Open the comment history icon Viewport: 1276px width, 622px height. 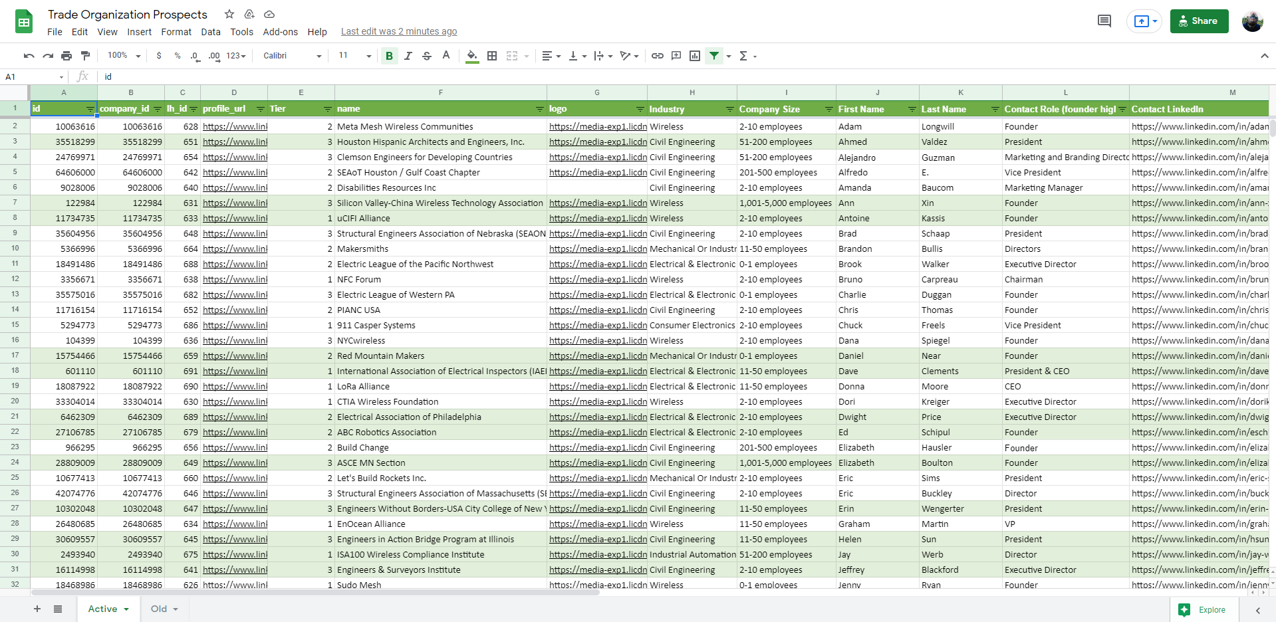(x=1104, y=21)
